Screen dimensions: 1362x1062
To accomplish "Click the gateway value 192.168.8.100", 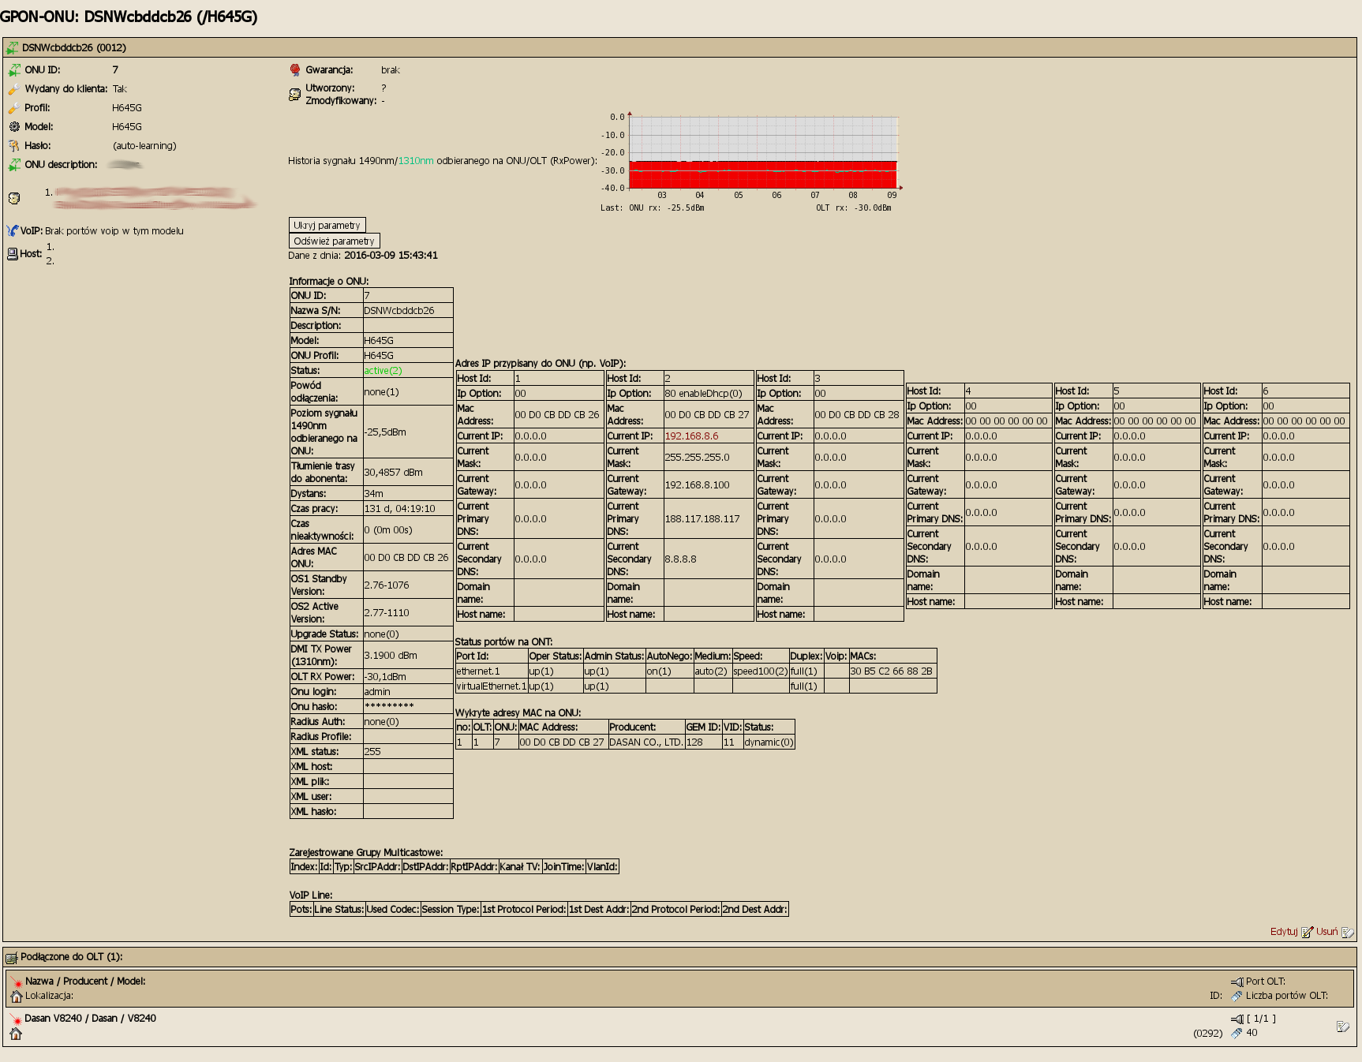I will click(697, 485).
